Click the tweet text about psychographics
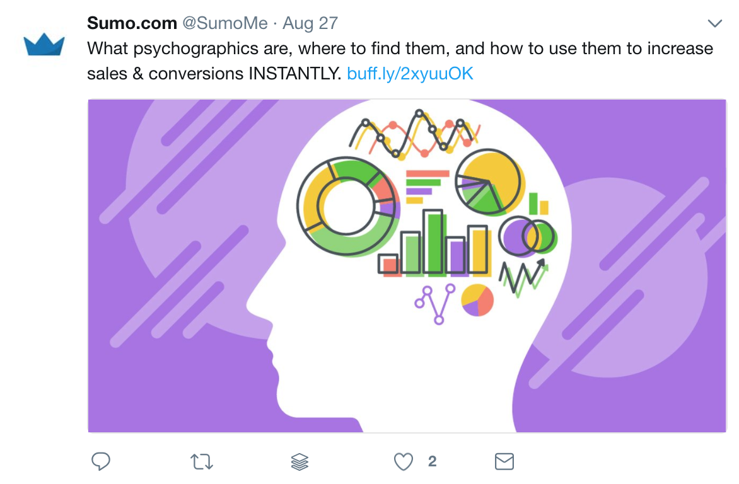739x484 pixels. (x=400, y=60)
